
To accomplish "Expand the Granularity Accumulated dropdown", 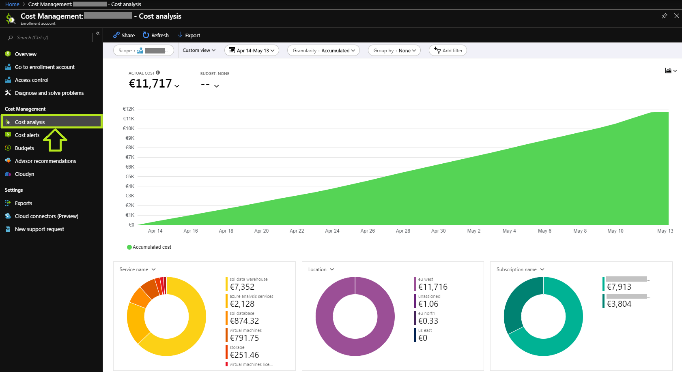I will pyautogui.click(x=323, y=50).
